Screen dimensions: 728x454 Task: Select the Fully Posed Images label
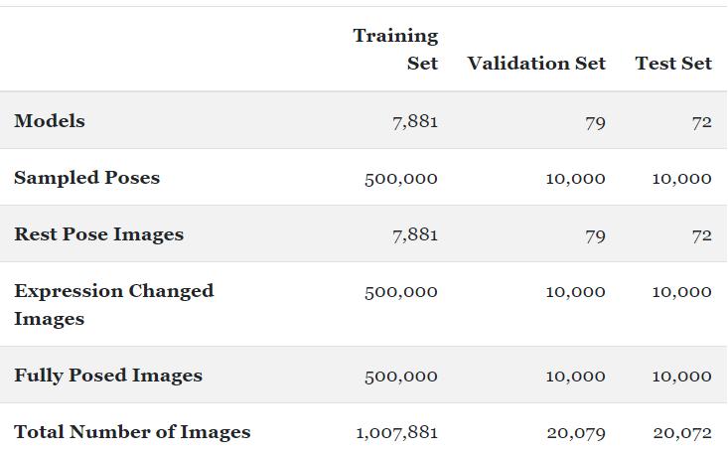108,376
